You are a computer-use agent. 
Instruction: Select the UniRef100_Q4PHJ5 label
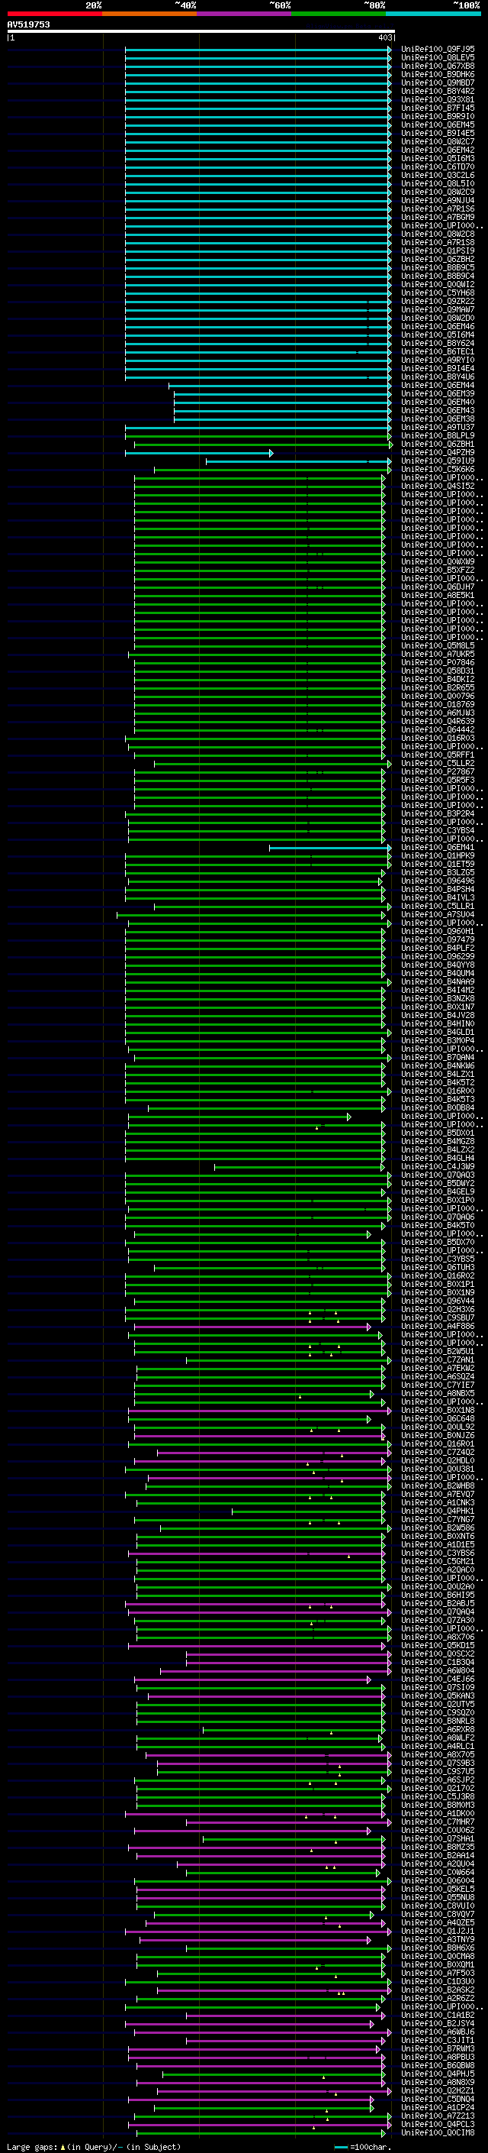438,2074
